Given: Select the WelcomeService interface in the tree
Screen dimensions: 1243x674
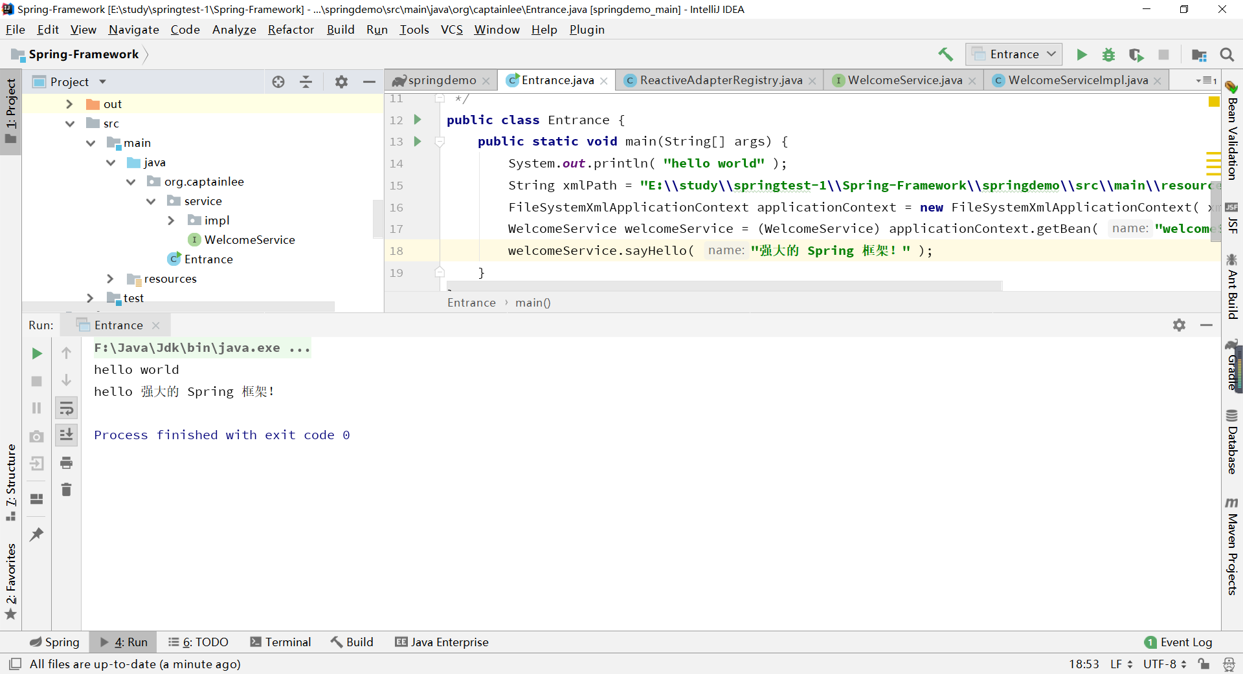Looking at the screenshot, I should [249, 240].
